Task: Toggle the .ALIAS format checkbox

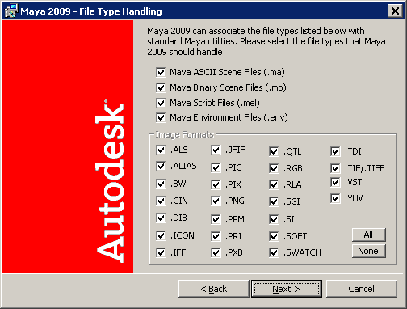Action: [x=161, y=166]
